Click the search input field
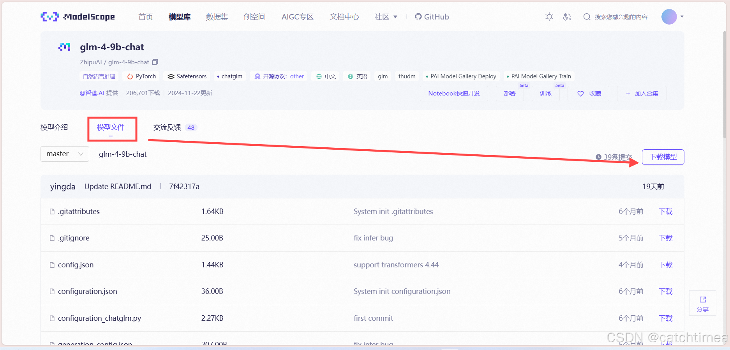This screenshot has height=350, width=730. pyautogui.click(x=621, y=17)
